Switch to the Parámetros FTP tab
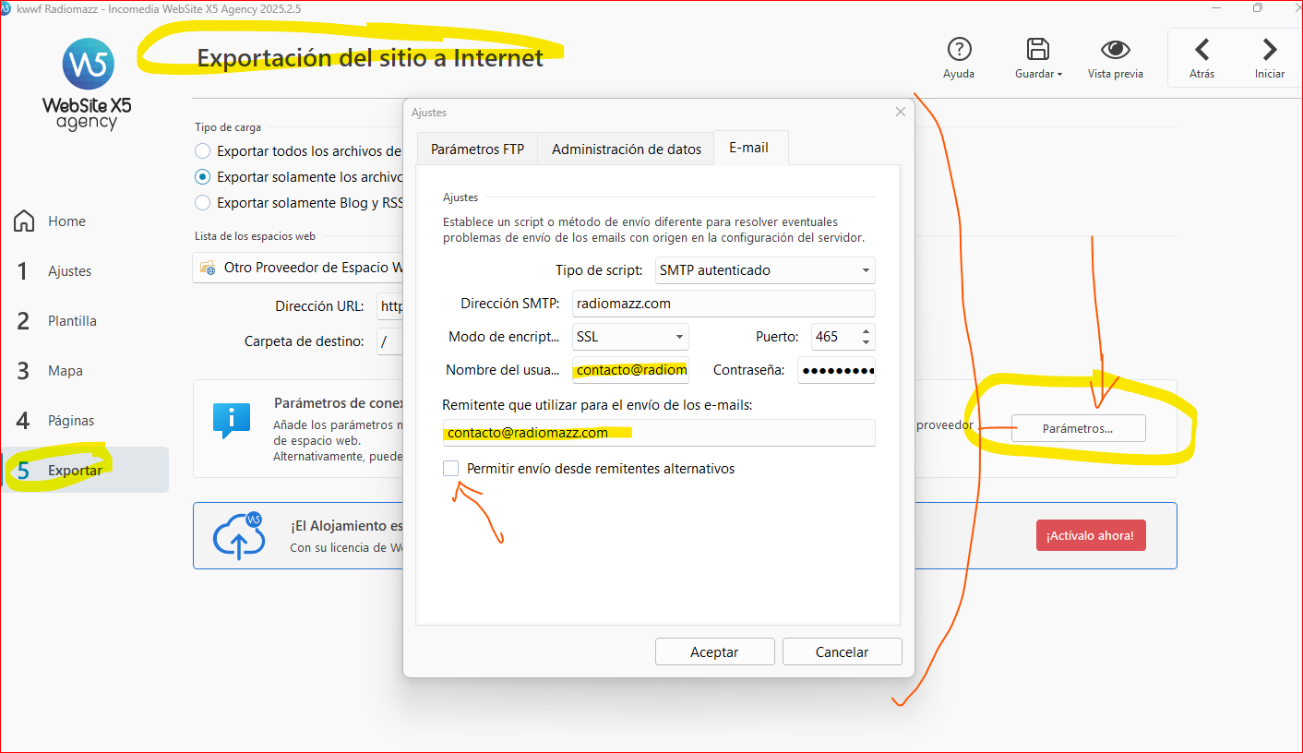This screenshot has height=753, width=1303. tap(477, 149)
